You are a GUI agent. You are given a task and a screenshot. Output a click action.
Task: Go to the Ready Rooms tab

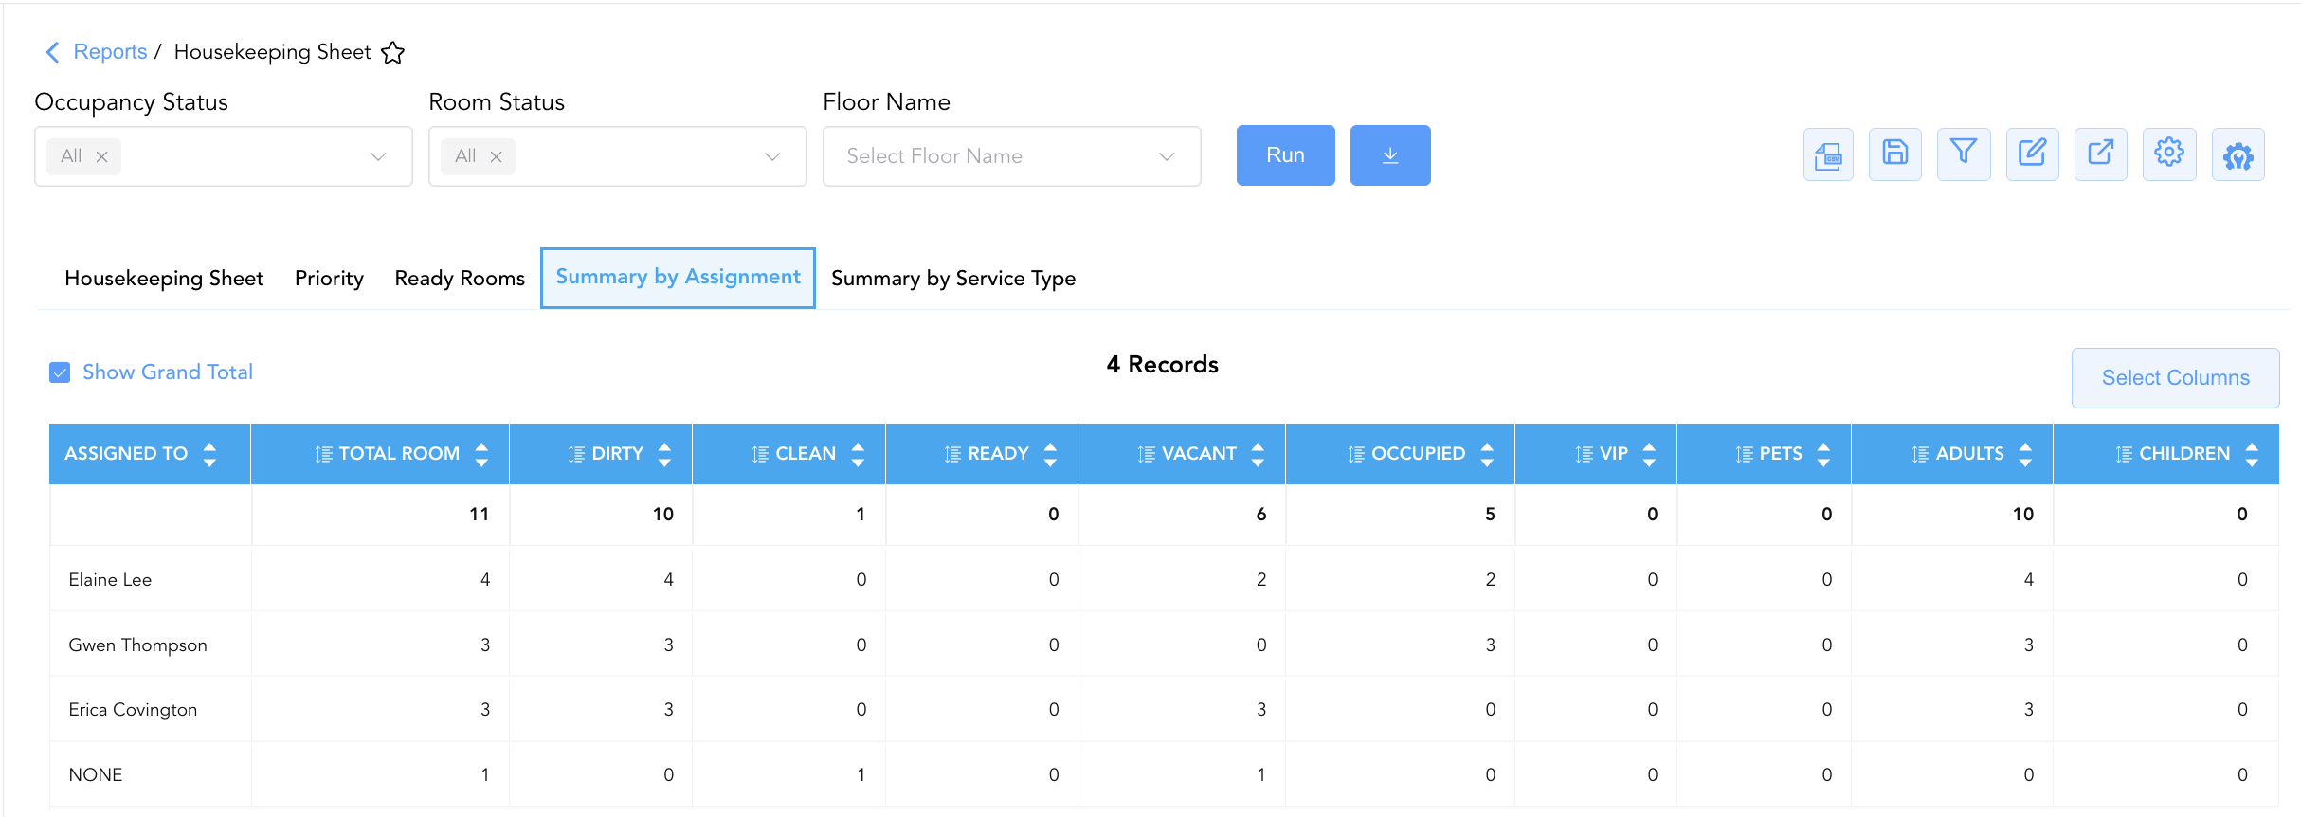[460, 279]
